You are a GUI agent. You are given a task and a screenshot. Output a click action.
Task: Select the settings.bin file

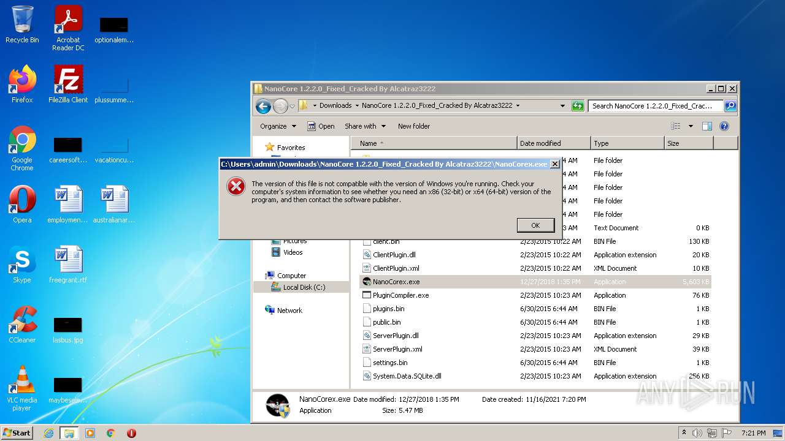(x=390, y=363)
